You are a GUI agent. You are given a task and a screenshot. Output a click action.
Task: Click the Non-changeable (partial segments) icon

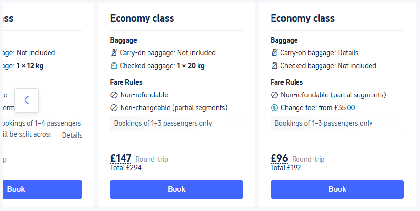coord(114,108)
